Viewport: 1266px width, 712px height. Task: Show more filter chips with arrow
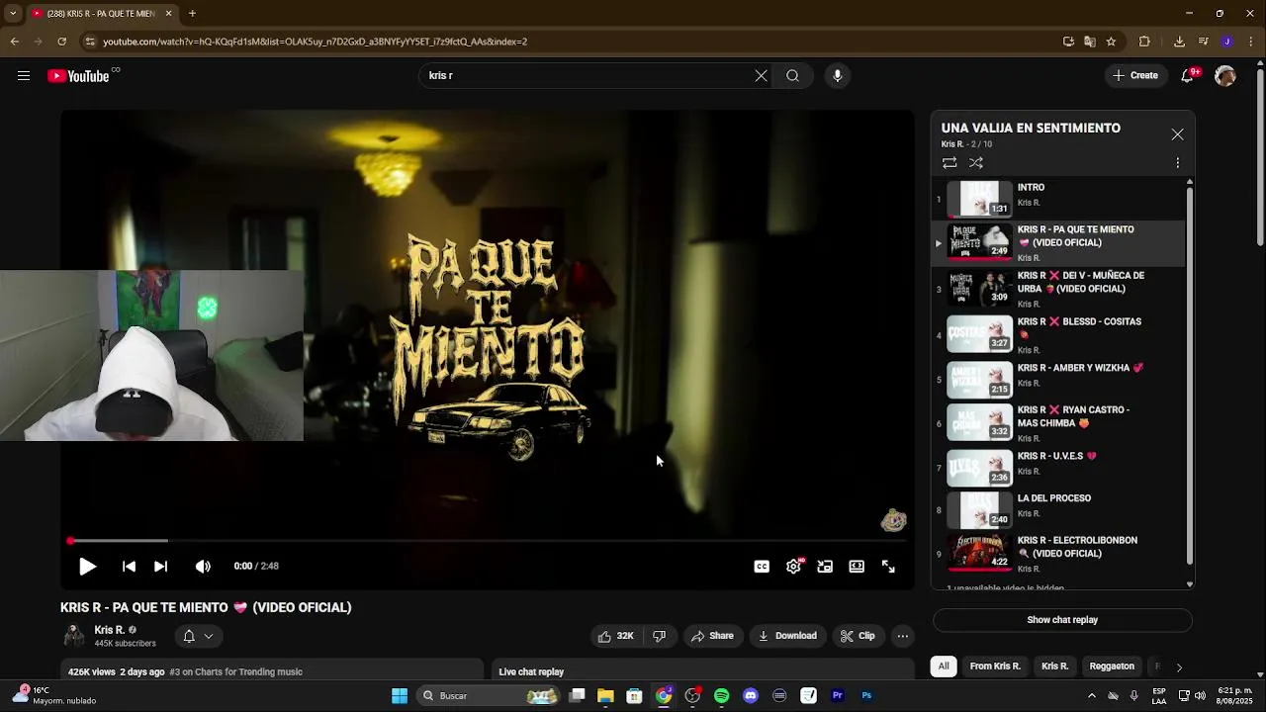[1178, 667]
